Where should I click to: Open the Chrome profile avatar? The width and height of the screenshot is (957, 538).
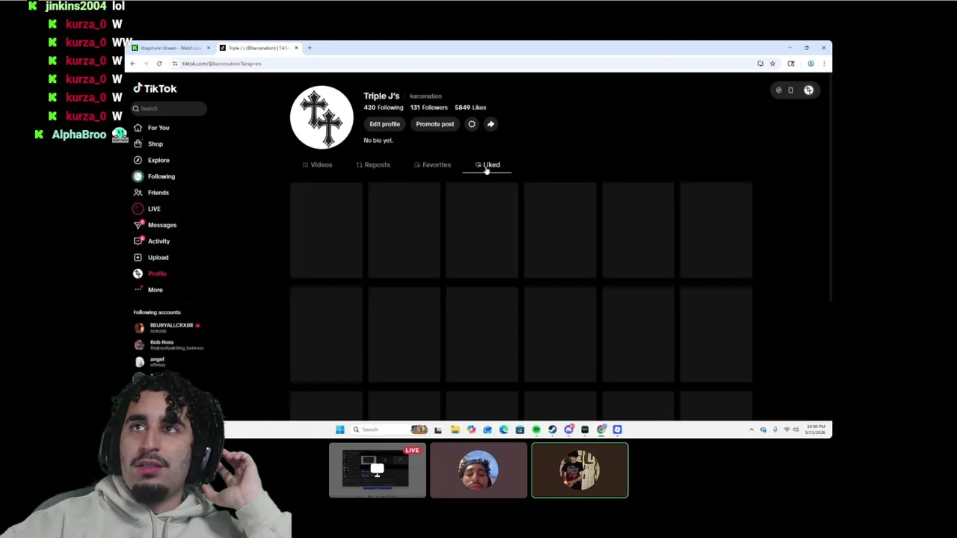click(x=810, y=64)
